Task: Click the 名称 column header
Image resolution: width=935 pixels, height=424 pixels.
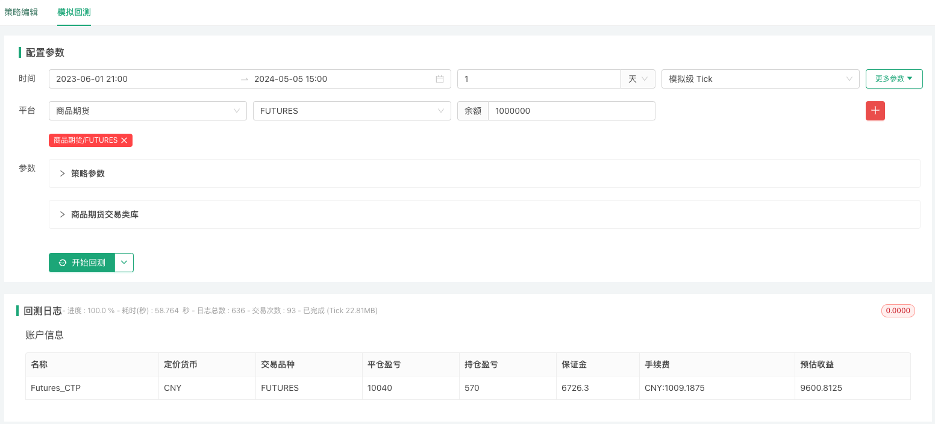Action: click(92, 364)
